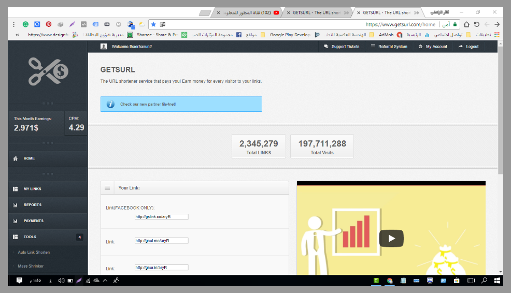
Task: Open the Apps grid bookmark icon
Action: click(497, 35)
